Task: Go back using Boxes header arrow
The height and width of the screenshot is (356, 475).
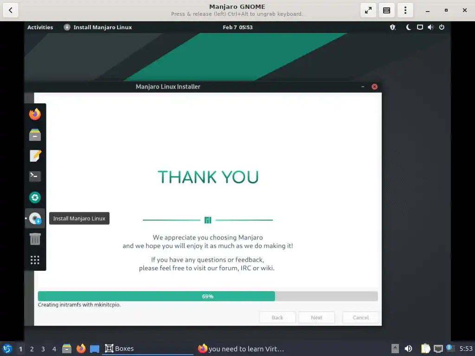Action: click(11, 10)
